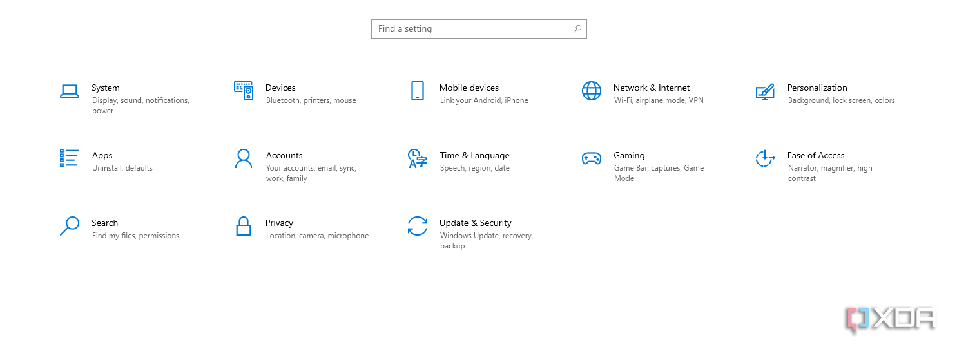The image size is (957, 356).
Task: Open the Search category label
Action: click(x=104, y=223)
